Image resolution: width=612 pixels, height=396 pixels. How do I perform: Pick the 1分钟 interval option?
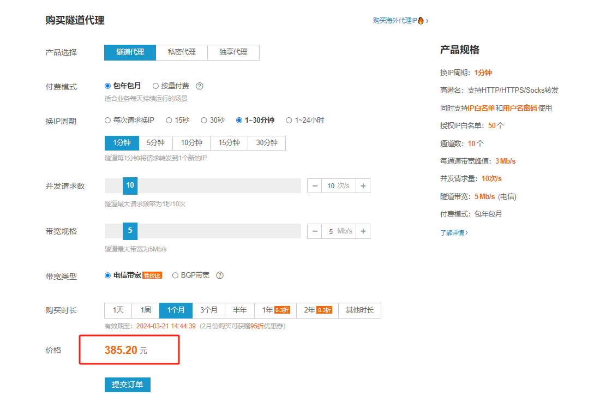click(122, 143)
